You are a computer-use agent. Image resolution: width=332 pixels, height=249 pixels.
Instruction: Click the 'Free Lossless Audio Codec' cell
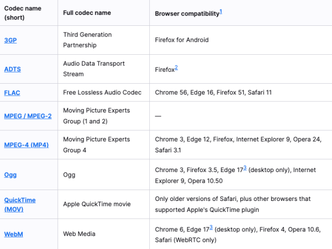(102, 92)
